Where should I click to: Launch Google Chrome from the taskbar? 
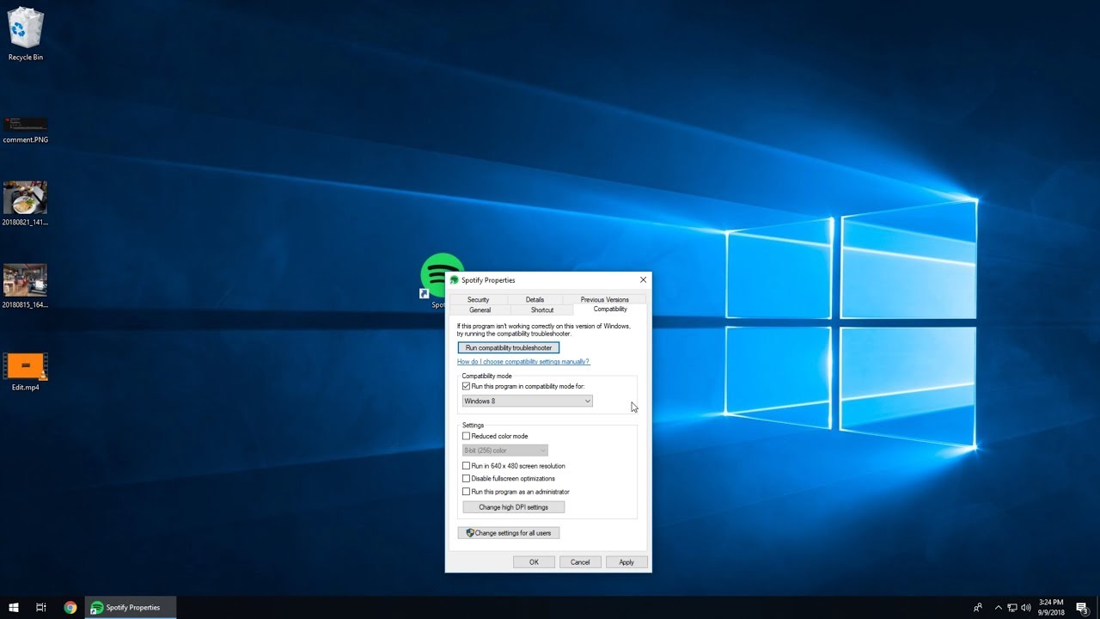coord(70,607)
